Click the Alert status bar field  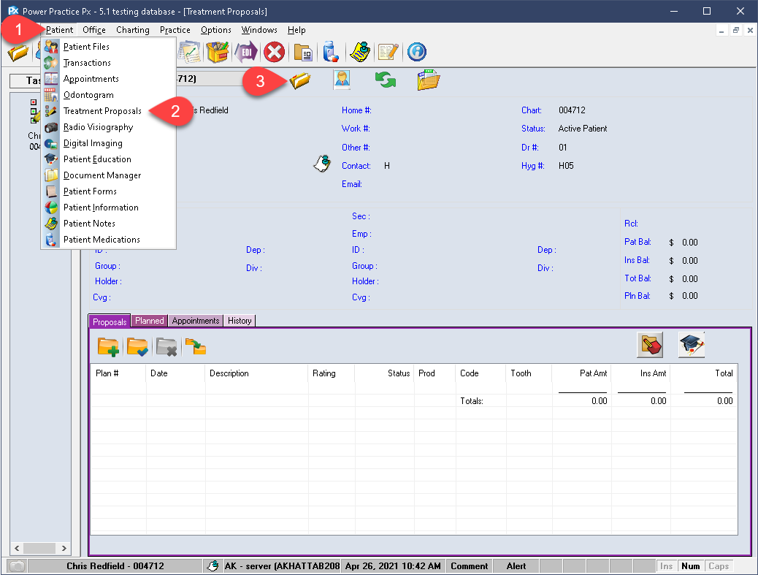point(516,566)
